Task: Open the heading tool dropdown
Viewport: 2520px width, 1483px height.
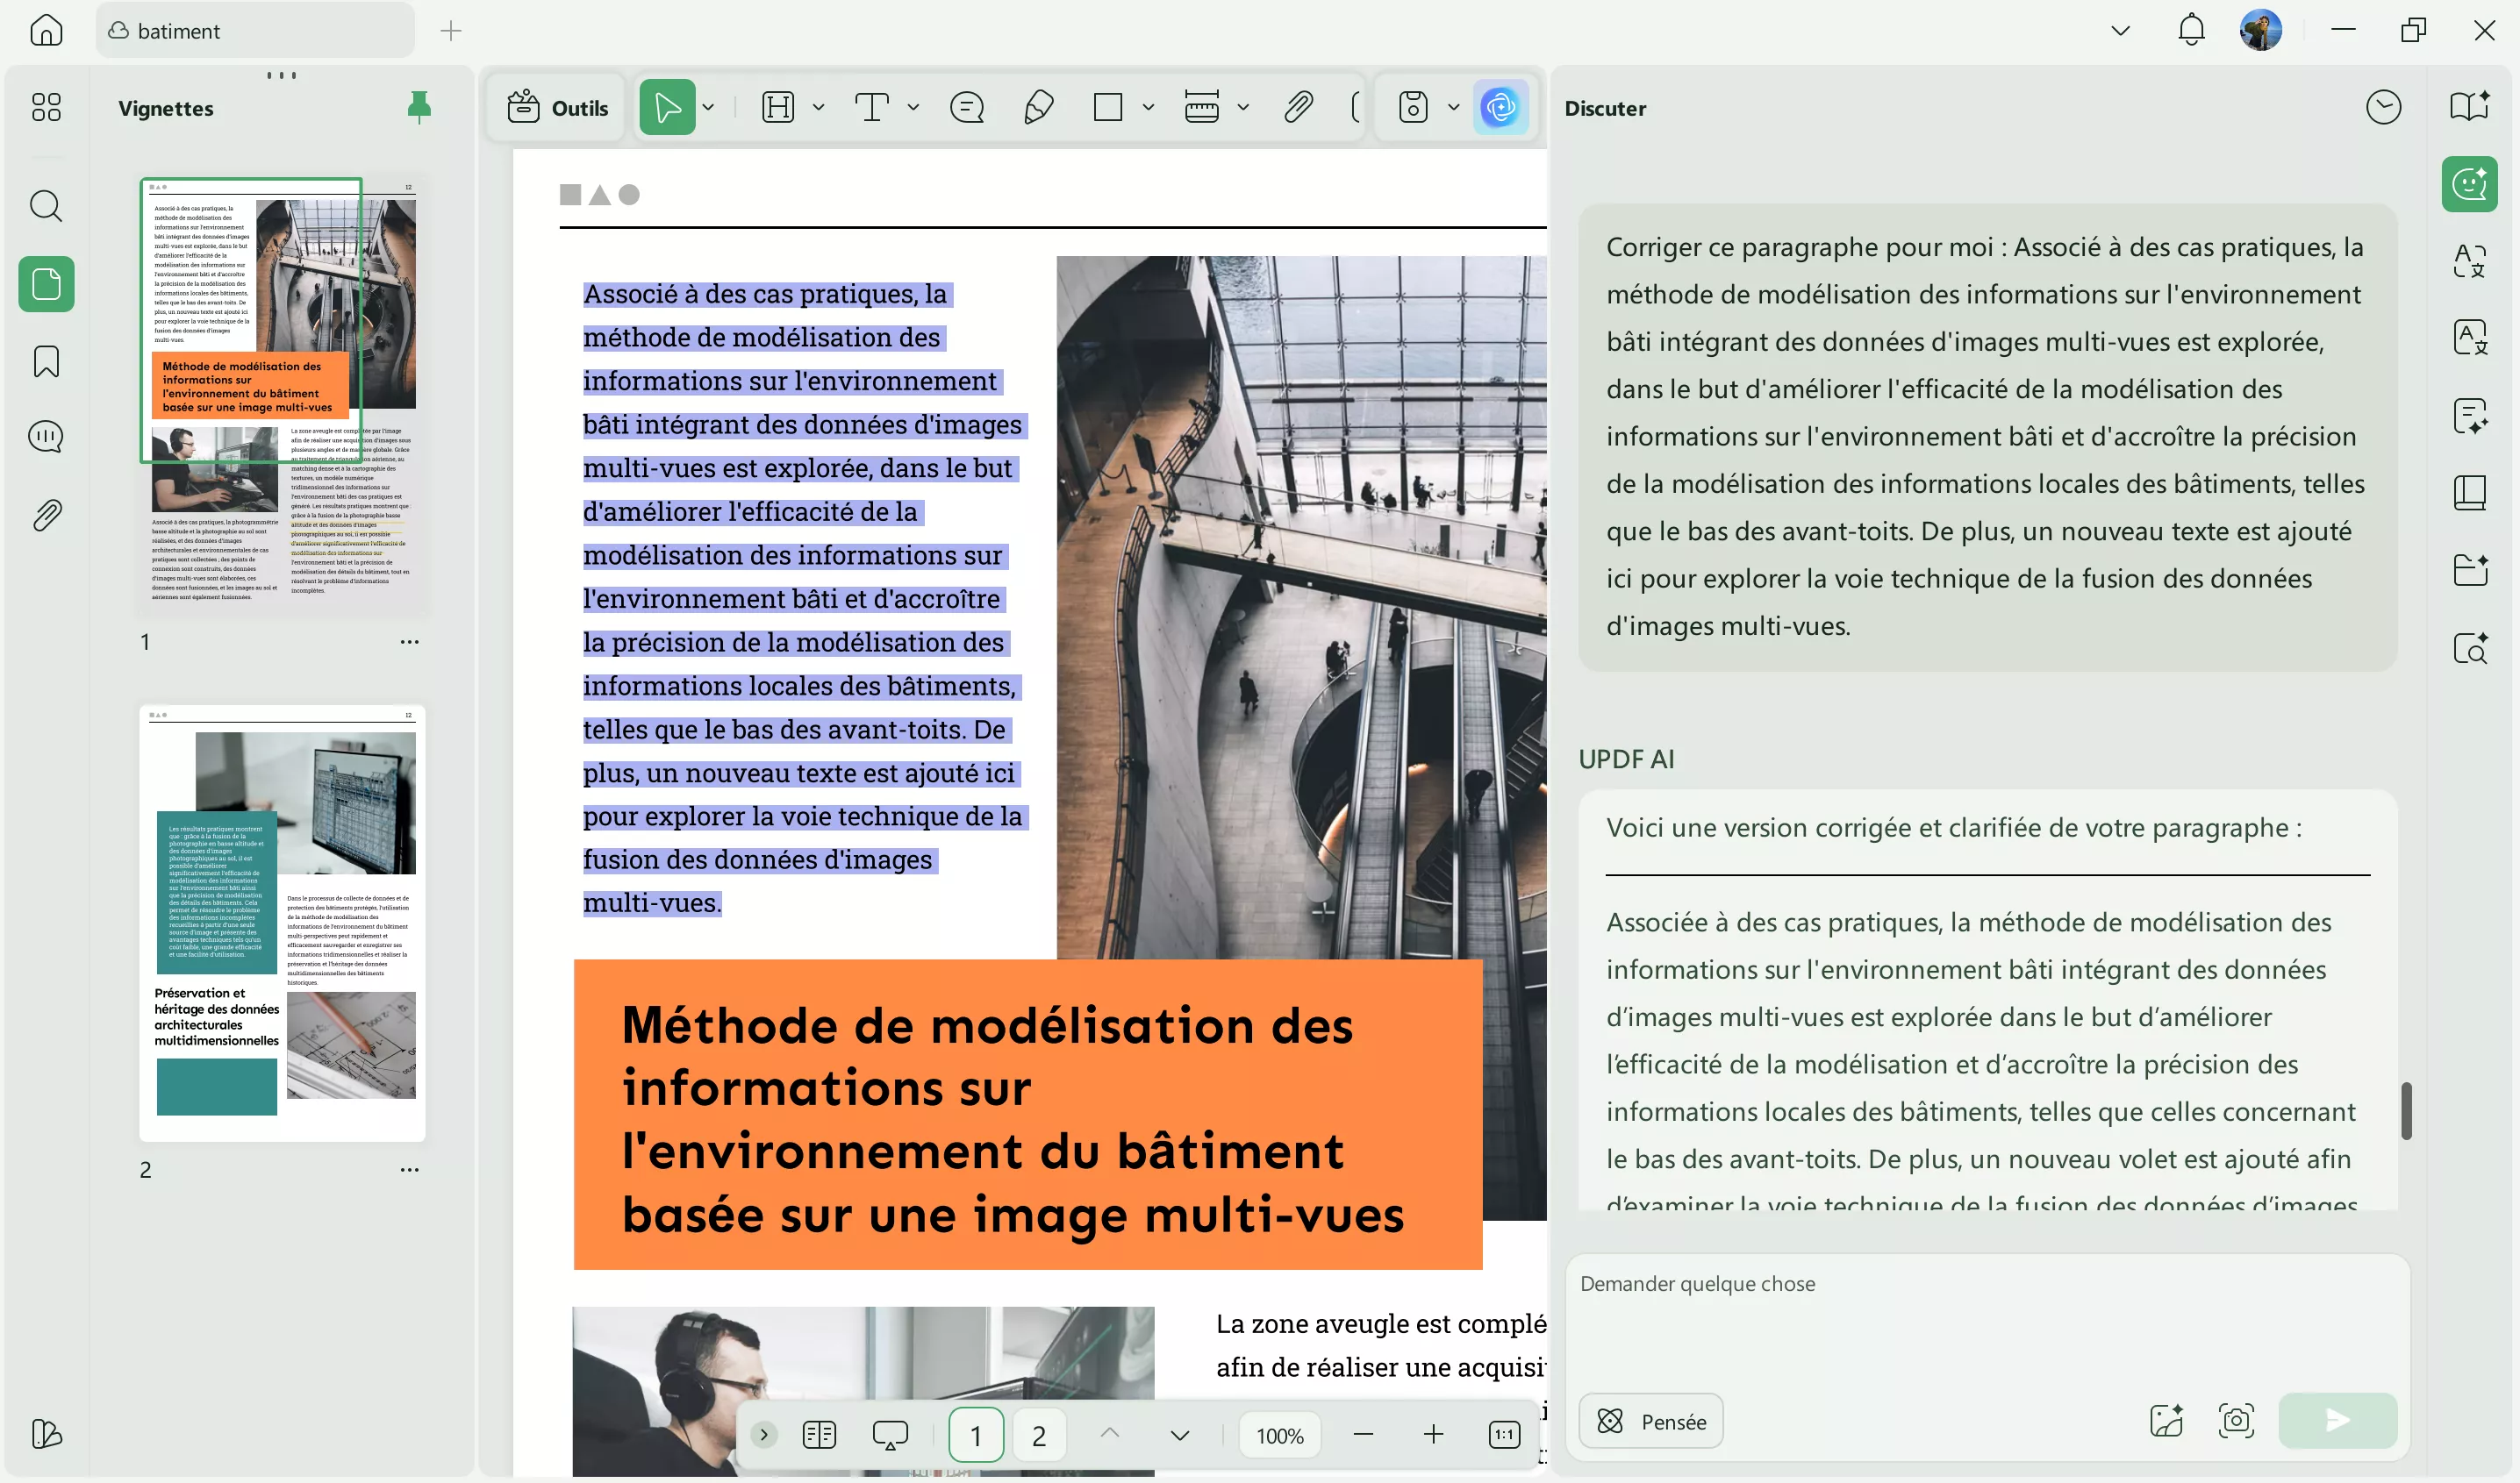Action: [819, 107]
